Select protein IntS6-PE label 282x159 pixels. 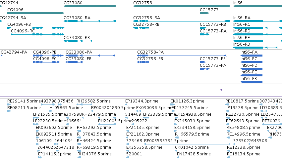249,72
